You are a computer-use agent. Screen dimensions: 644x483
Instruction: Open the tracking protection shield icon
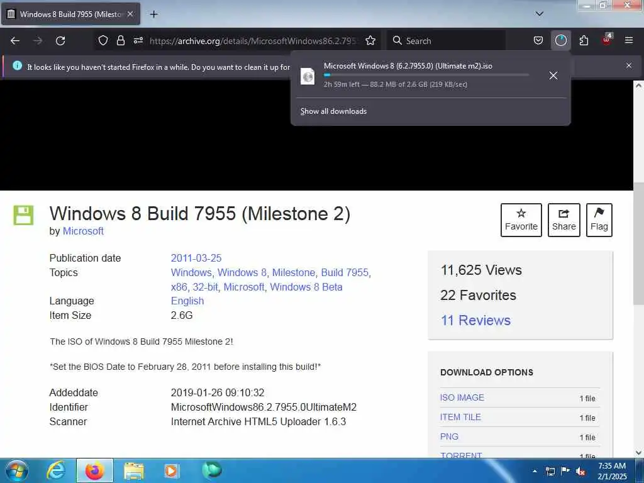pos(103,41)
